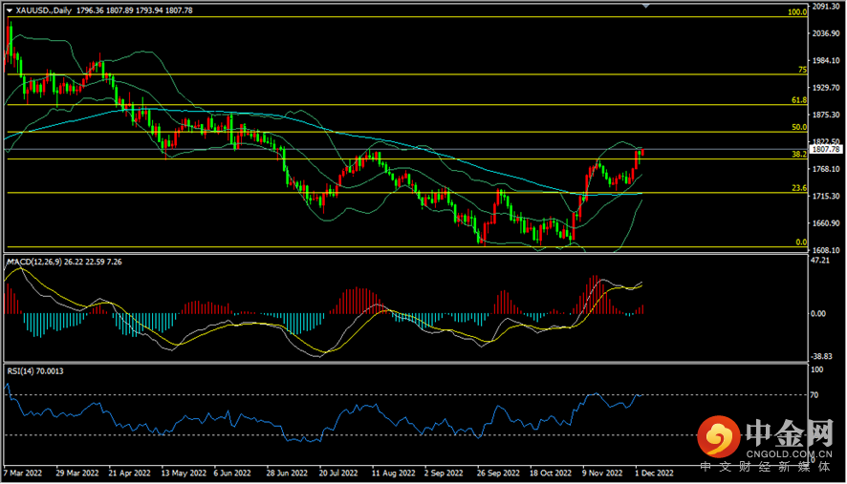Click the 1608.10 price scale value
This screenshot has width=847, height=484.
[824, 248]
